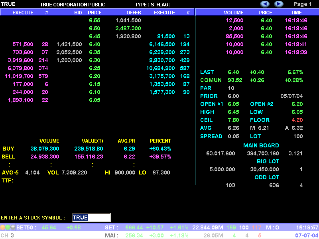319x239 pixels.
Task: Select the SELL value 155,116.23
Action: pyautogui.click(x=89, y=157)
